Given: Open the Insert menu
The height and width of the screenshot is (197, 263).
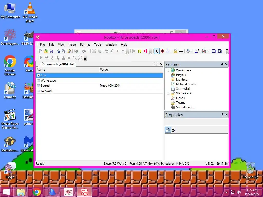Looking at the screenshot, I should coord(72,45).
